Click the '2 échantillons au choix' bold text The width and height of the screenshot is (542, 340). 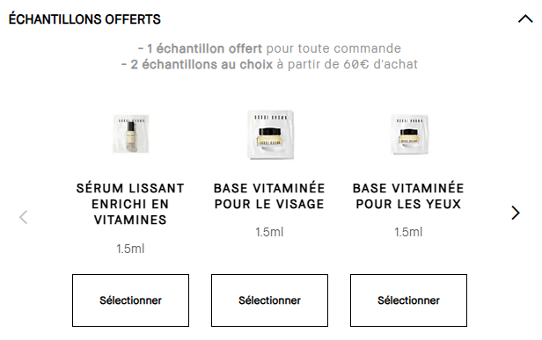pyautogui.click(x=201, y=64)
